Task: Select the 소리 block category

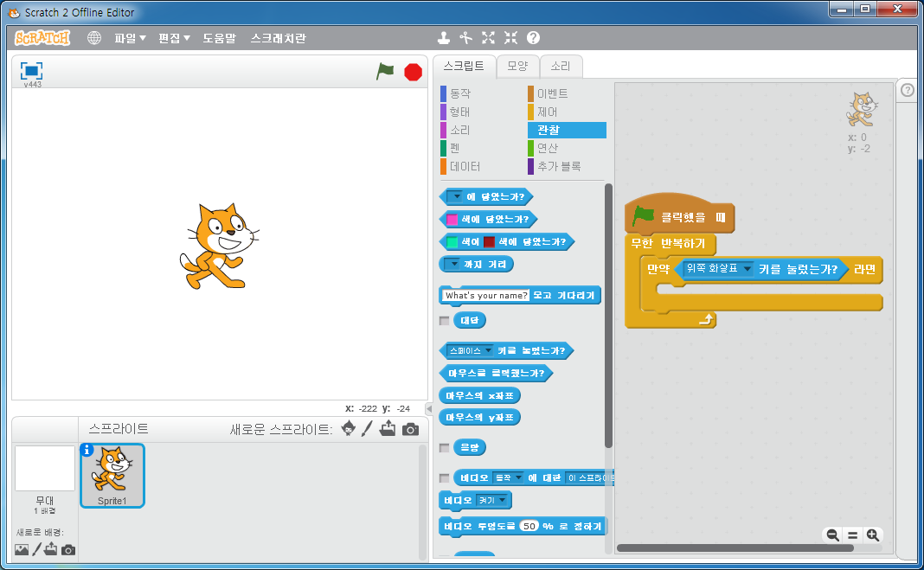Action: click(459, 130)
